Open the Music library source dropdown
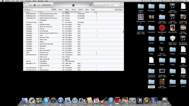This screenshot has height=106, width=189. point(28,9)
